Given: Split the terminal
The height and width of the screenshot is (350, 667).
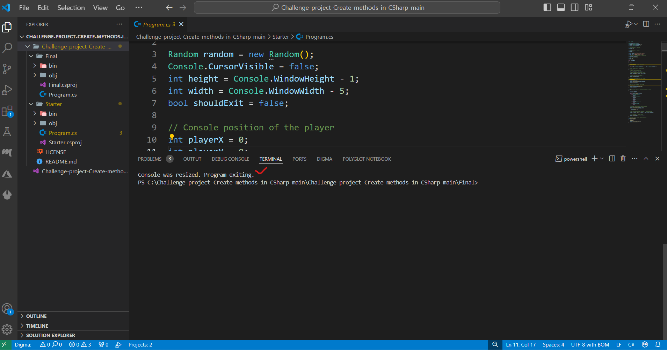Looking at the screenshot, I should pyautogui.click(x=612, y=159).
